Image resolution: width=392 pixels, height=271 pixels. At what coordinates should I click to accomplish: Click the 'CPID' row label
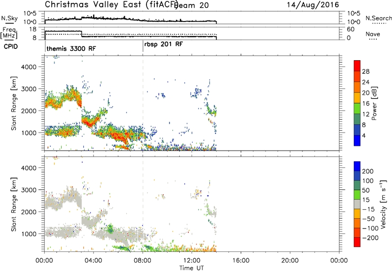[x=11, y=46]
